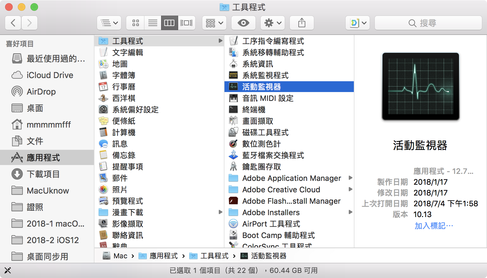This screenshot has width=487, height=278.
Task: Click the Share button in toolbar
Action: [x=302, y=23]
